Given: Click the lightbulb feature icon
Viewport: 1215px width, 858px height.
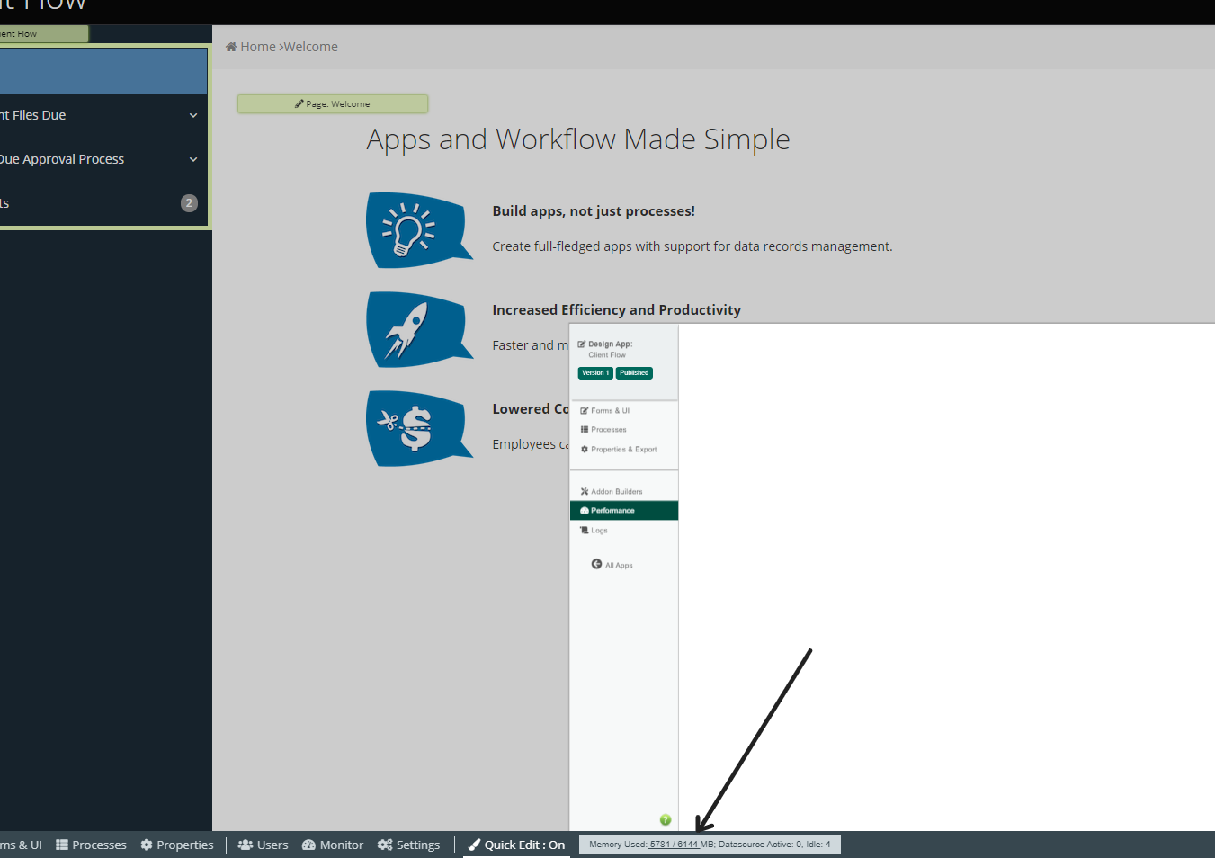Looking at the screenshot, I should 418,230.
